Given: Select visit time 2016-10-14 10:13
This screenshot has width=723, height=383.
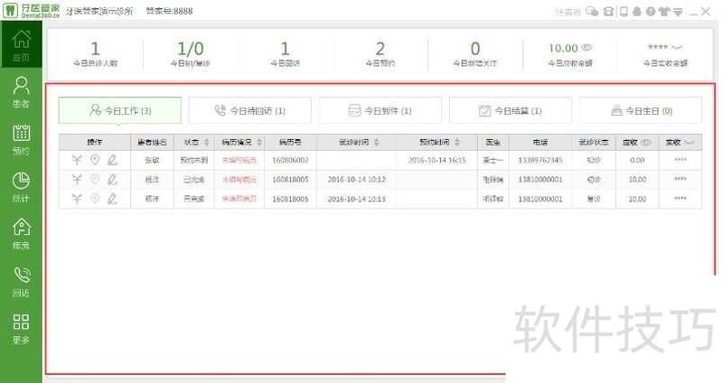Looking at the screenshot, I should coord(356,199).
